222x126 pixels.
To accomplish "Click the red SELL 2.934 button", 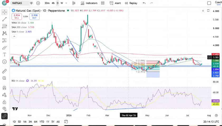I will (17, 17).
